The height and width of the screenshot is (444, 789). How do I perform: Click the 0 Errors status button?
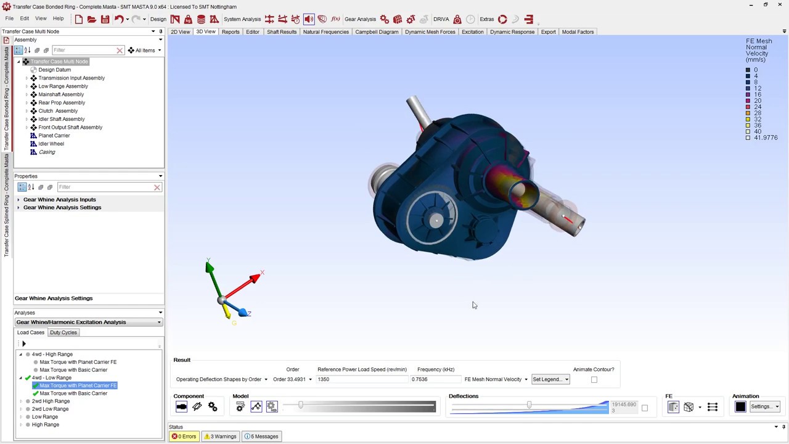tap(184, 437)
